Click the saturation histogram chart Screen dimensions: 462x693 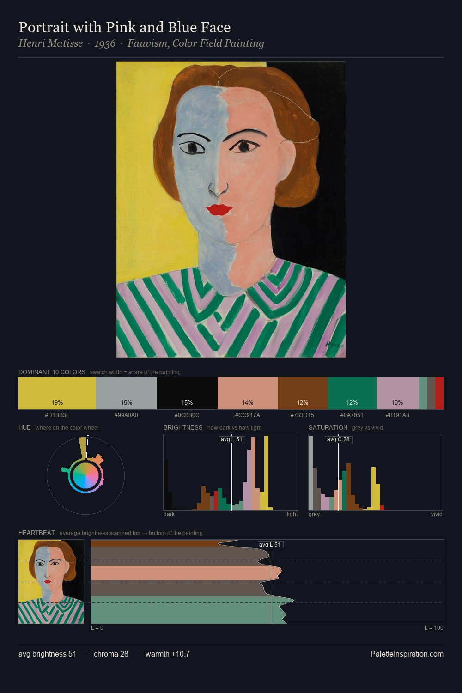[376, 472]
